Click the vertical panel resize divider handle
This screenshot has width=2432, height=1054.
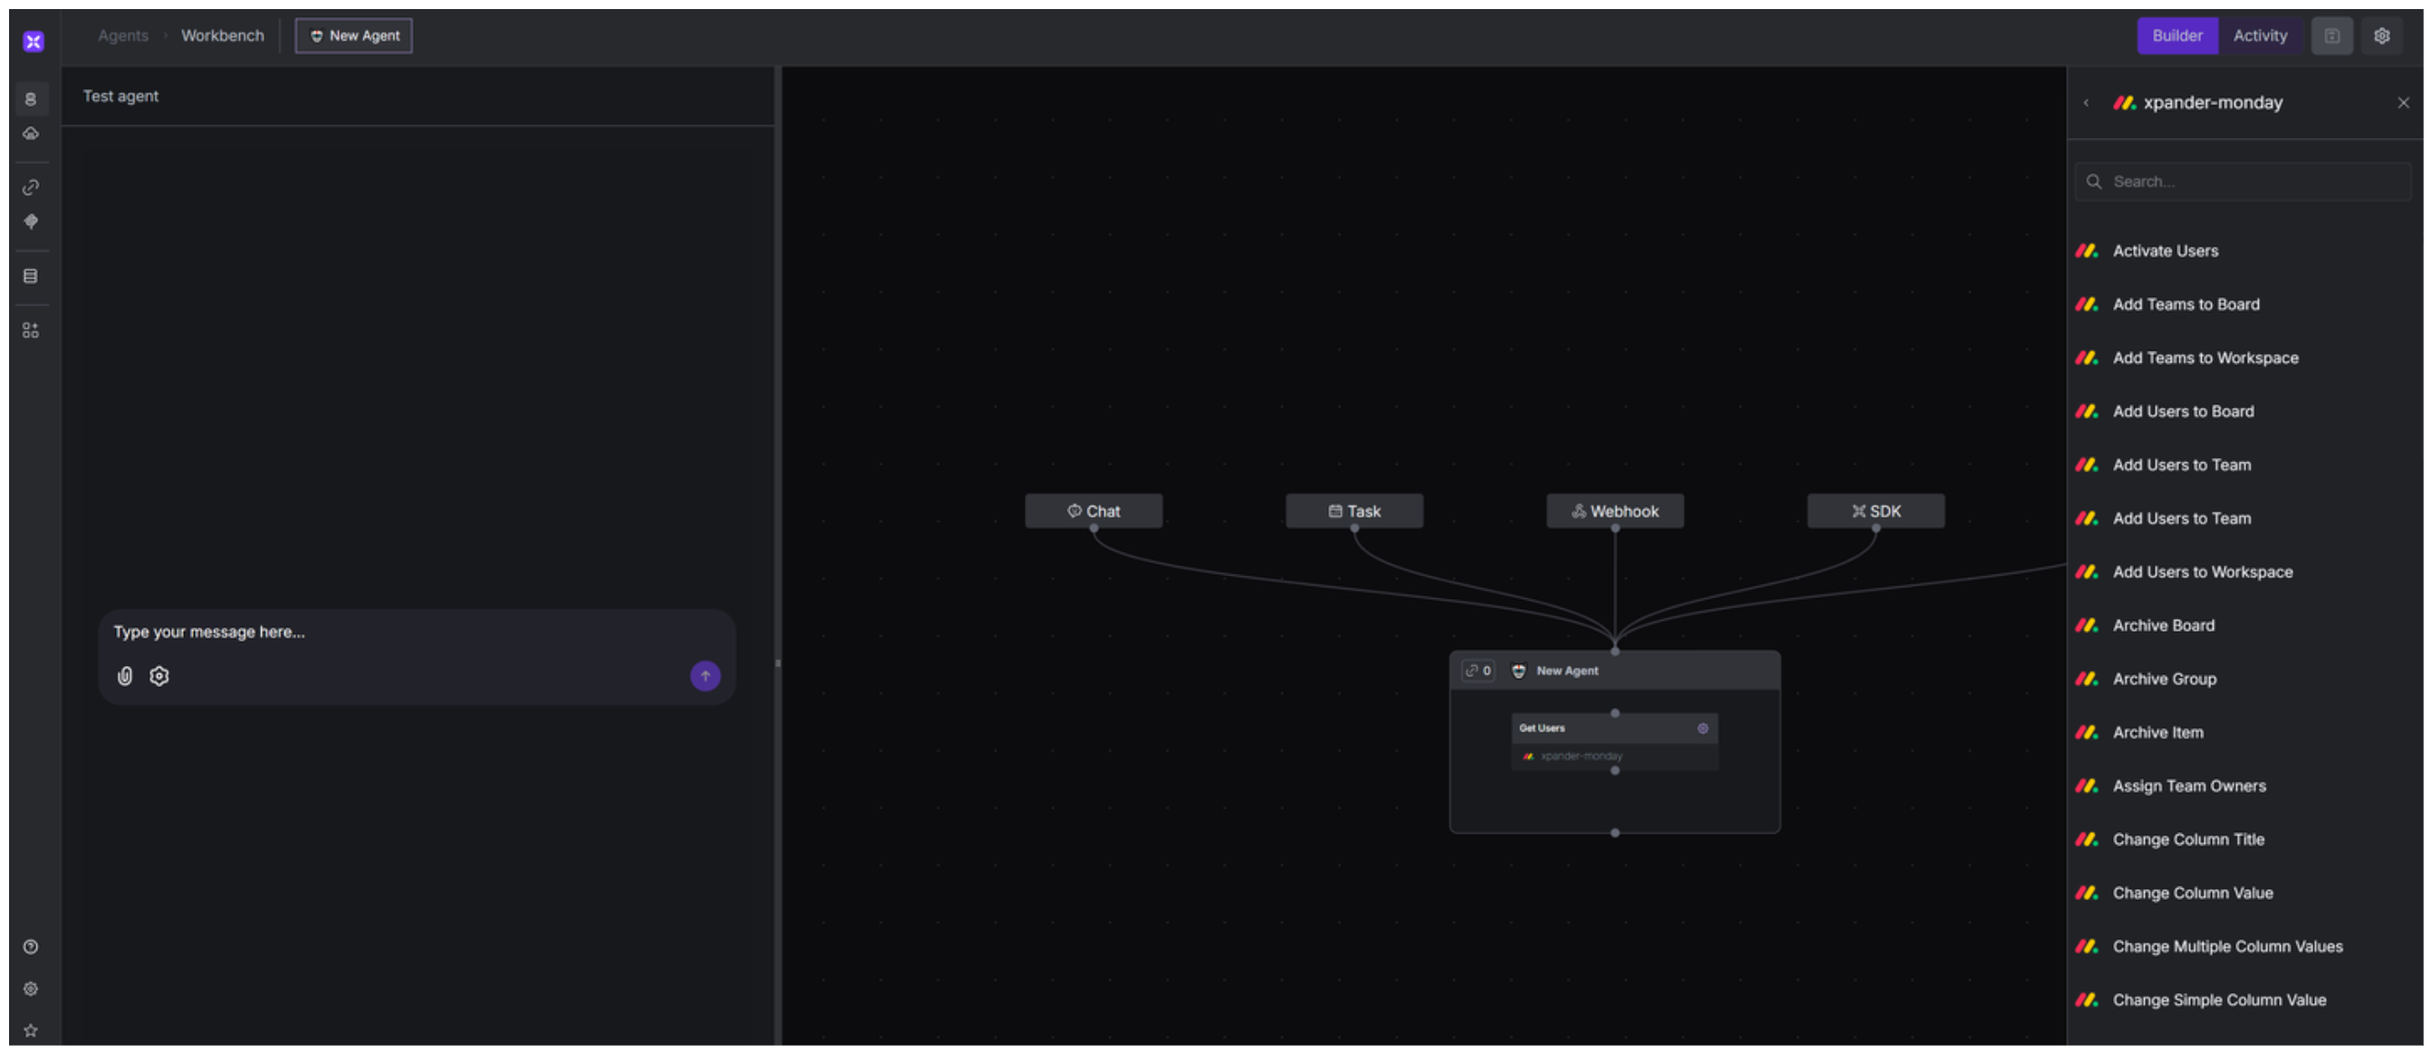[778, 663]
